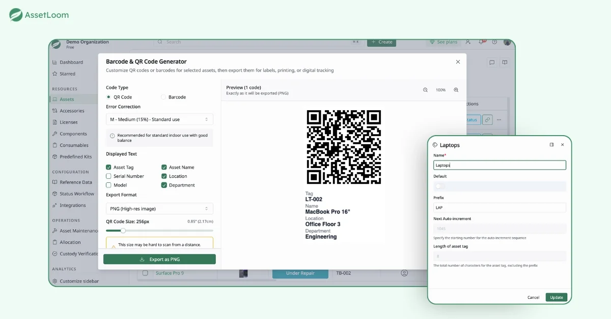The height and width of the screenshot is (319, 611).
Task: Click the Prefix field containing LAP
Action: 499,207
